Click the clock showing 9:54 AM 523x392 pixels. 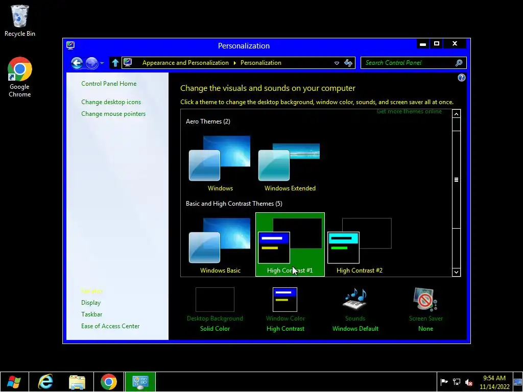coord(494,382)
